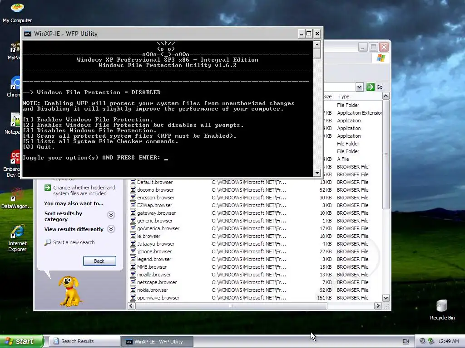Select the docomo.browser file icon

pyautogui.click(x=133, y=190)
